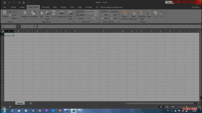The height and width of the screenshot is (113, 202).
Task: Select the Sheet1 tab
Action: 20,103
